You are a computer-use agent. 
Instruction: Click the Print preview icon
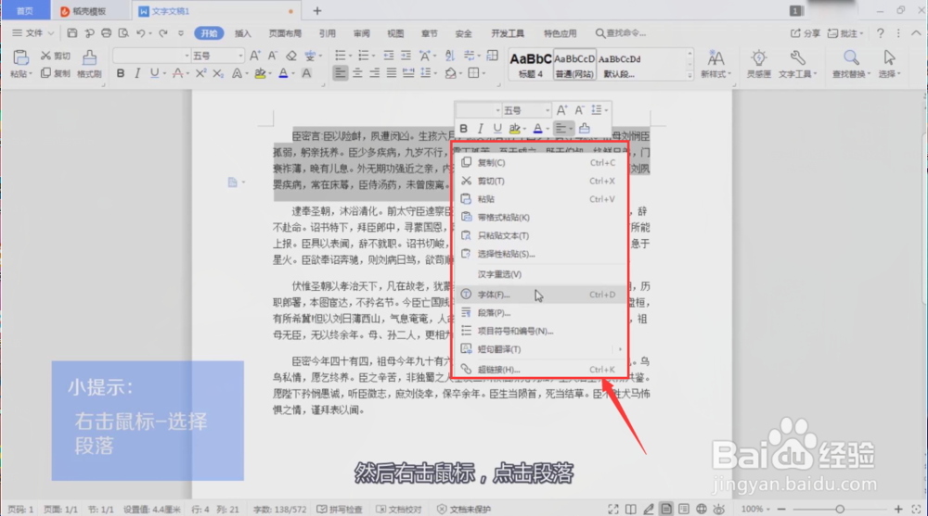click(123, 33)
